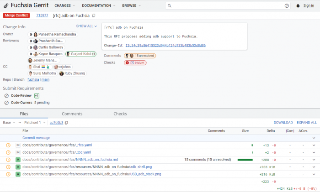Viewport: 320px width, 192px height.
Task: Open the Patchset 1 dropdown
Action: pos(35,123)
